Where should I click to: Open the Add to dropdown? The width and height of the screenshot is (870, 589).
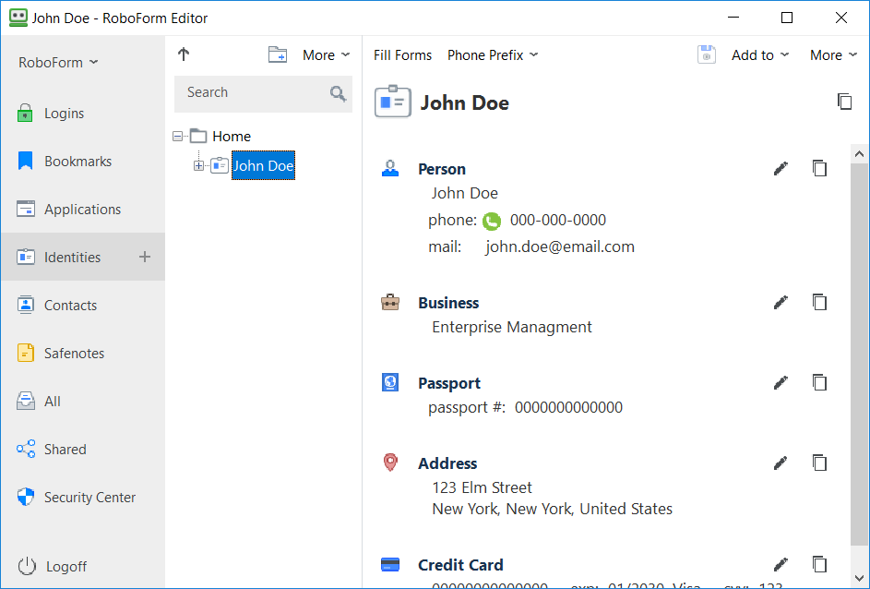759,55
